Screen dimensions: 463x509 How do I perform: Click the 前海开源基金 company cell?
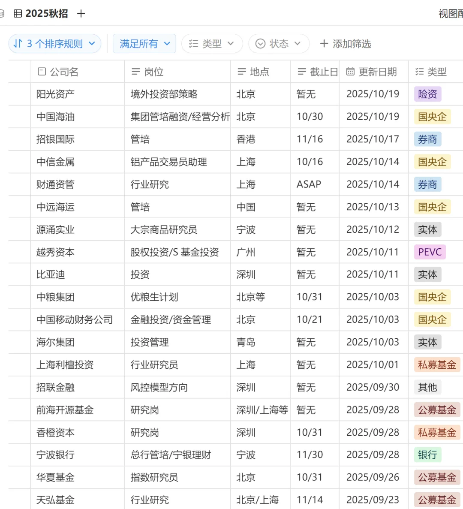tap(78, 410)
